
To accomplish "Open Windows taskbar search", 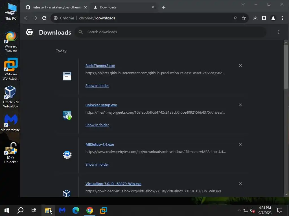I will tap(20, 210).
